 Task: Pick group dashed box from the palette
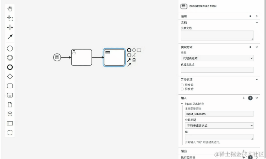coord(10,132)
